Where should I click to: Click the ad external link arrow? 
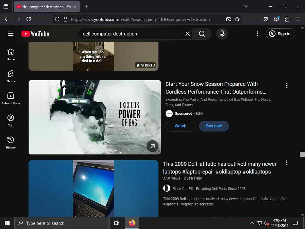[152, 146]
